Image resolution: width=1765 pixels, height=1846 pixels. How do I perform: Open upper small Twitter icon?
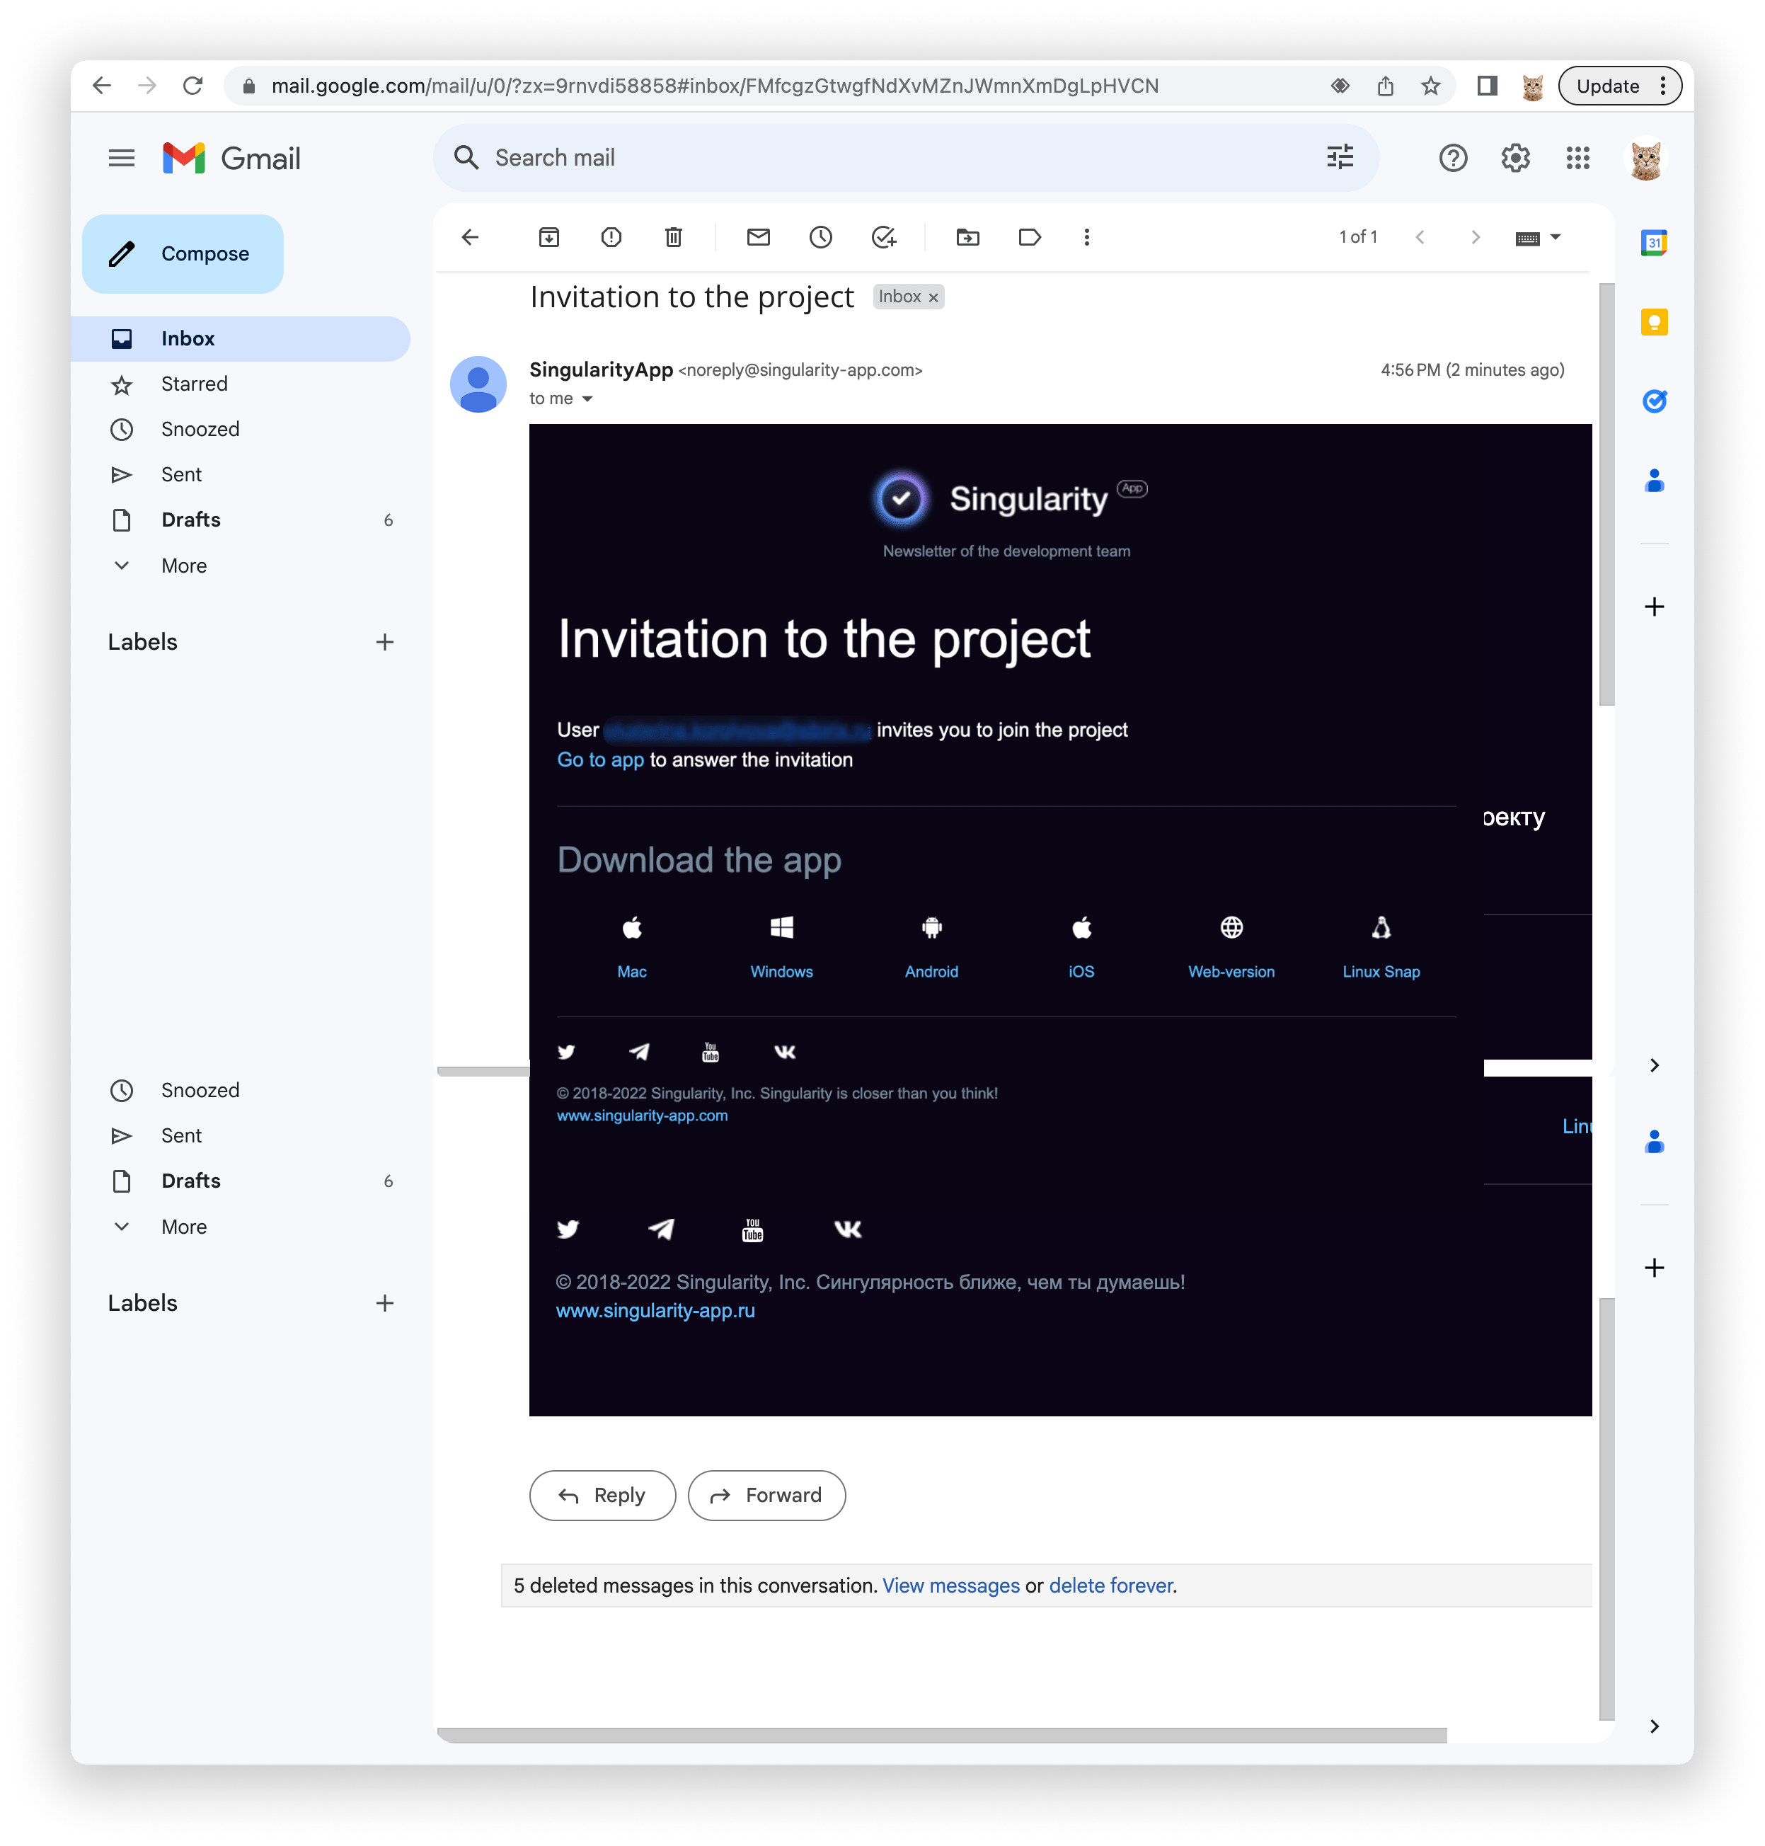(565, 1051)
